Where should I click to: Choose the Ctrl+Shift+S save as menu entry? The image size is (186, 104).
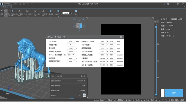[69, 81]
